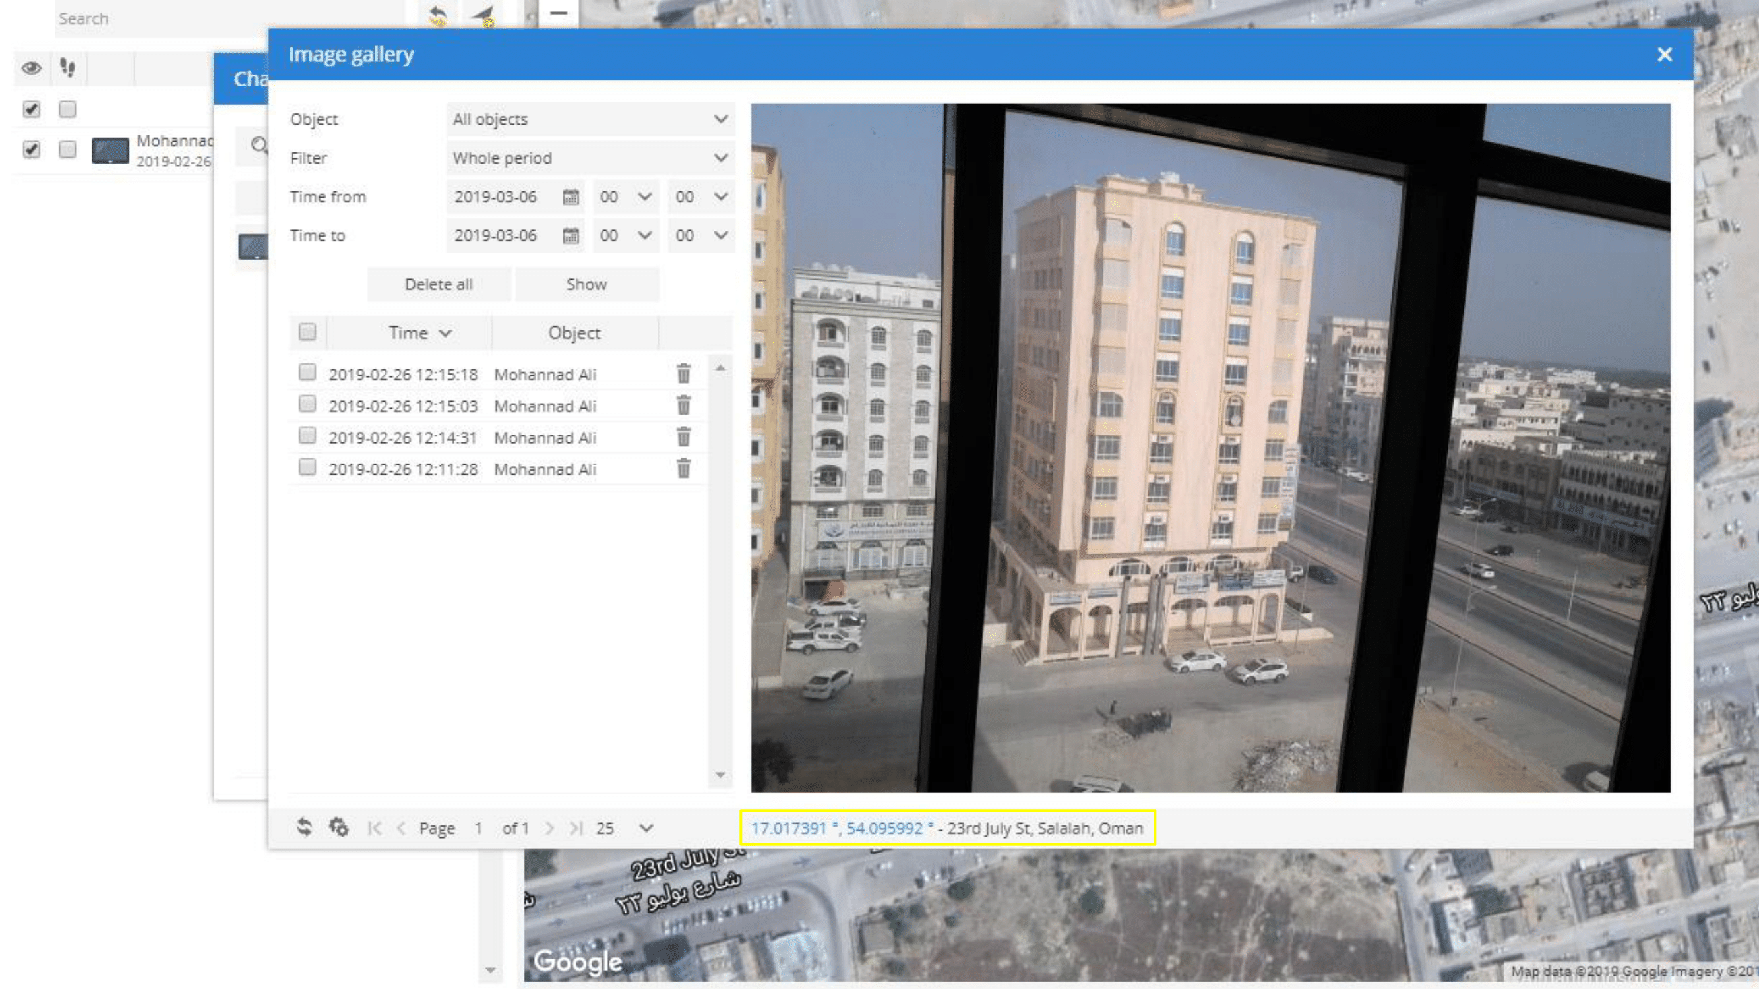Click the trash icon for the 12:11:28 entry
1759x989 pixels.
pyautogui.click(x=683, y=468)
